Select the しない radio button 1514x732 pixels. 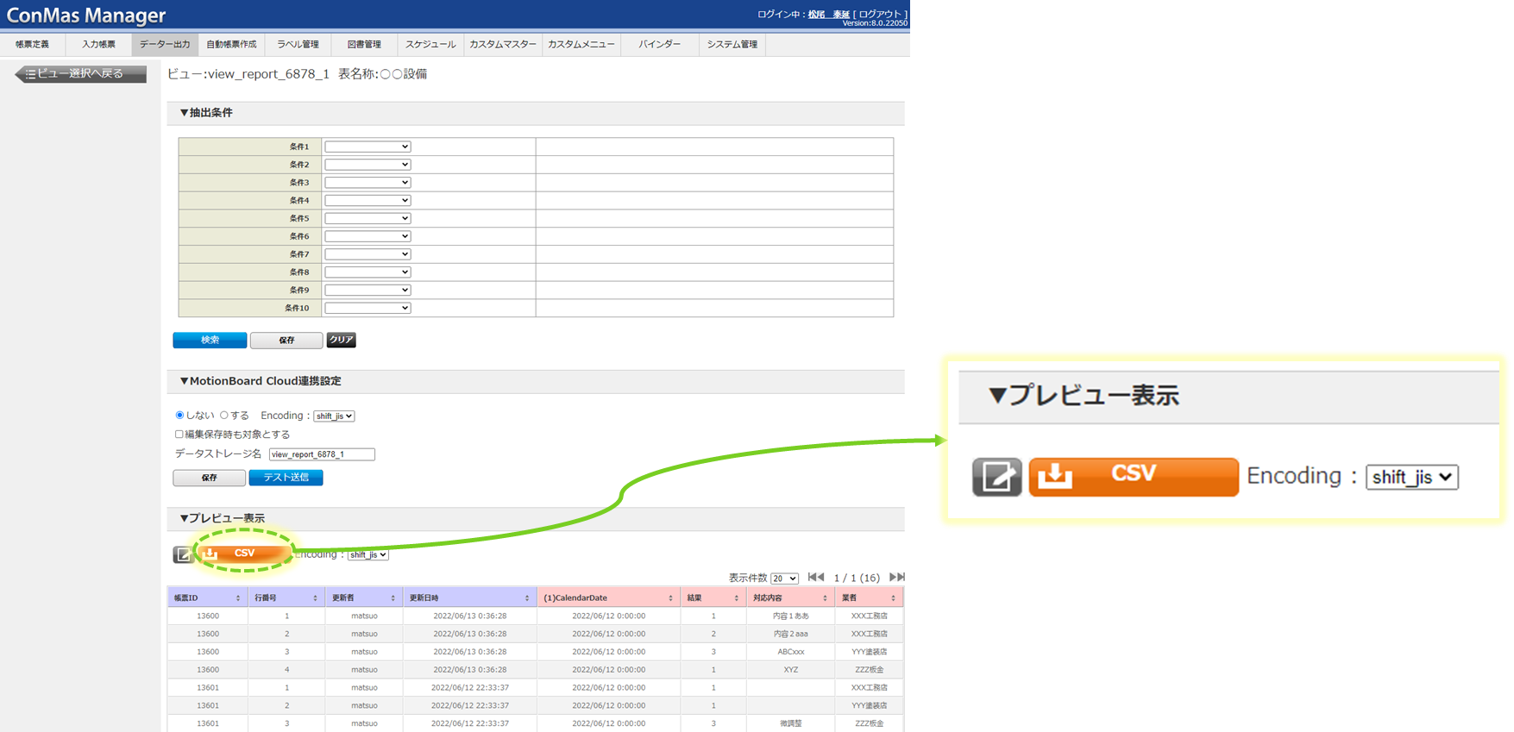(179, 416)
